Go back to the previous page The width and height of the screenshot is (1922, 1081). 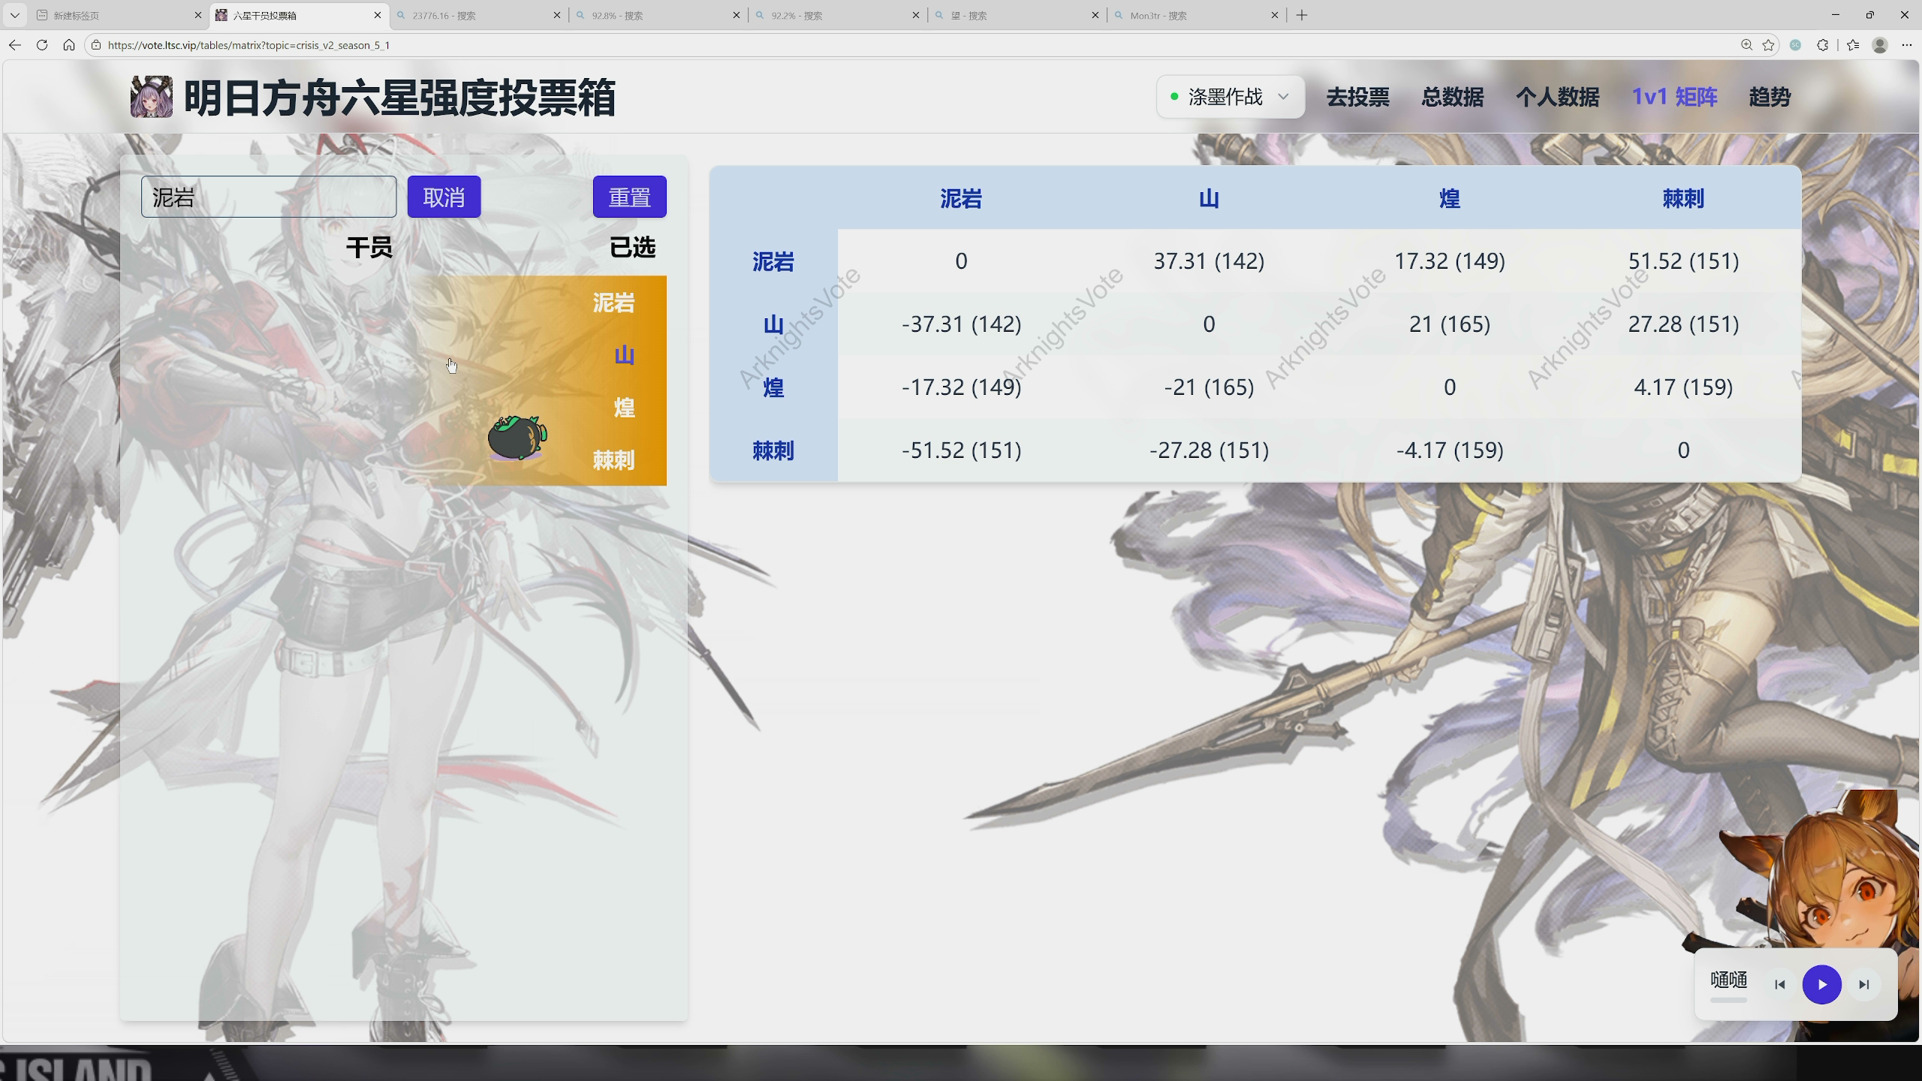pos(15,45)
